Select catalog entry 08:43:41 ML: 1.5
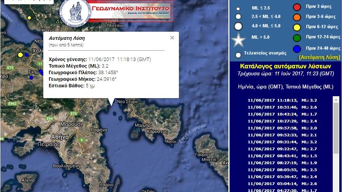Viewport: 342px width, 192px height. click(x=282, y=156)
